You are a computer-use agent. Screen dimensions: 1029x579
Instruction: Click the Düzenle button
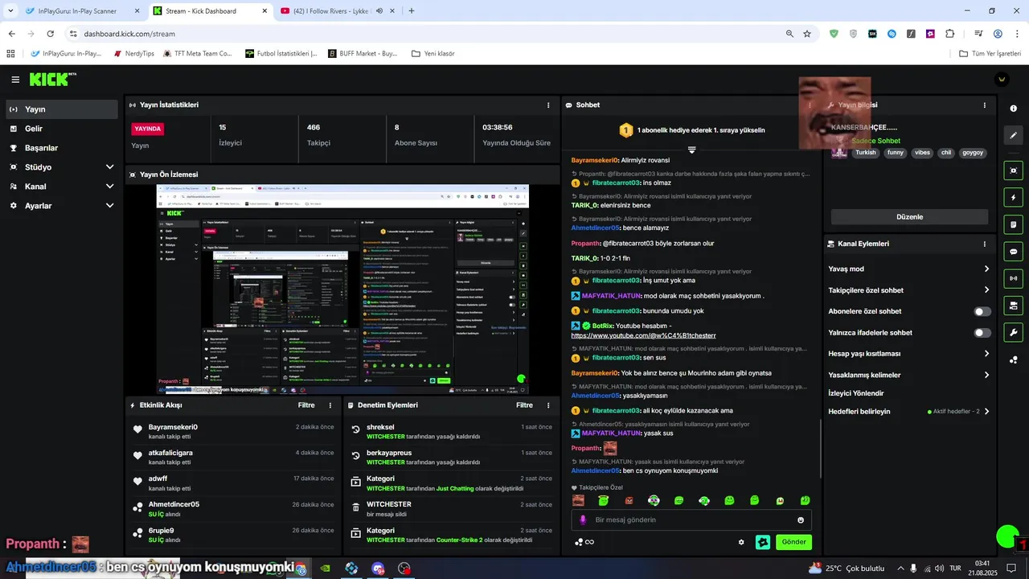pos(909,217)
